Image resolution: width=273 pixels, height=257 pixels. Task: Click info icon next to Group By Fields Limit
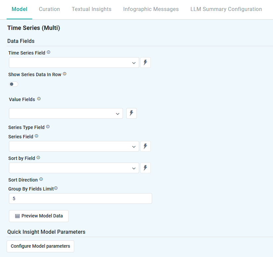56,189
